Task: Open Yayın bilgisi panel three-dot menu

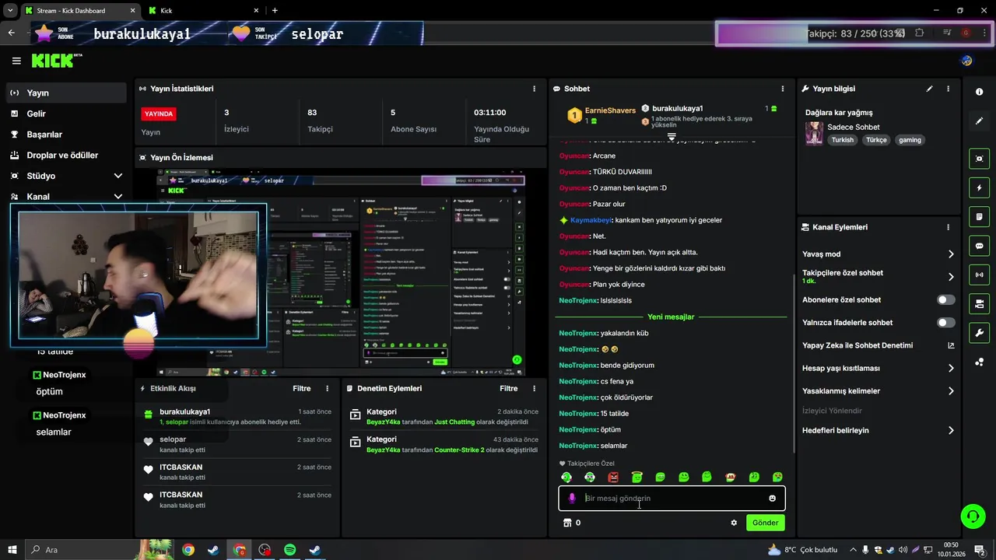Action: 948,89
